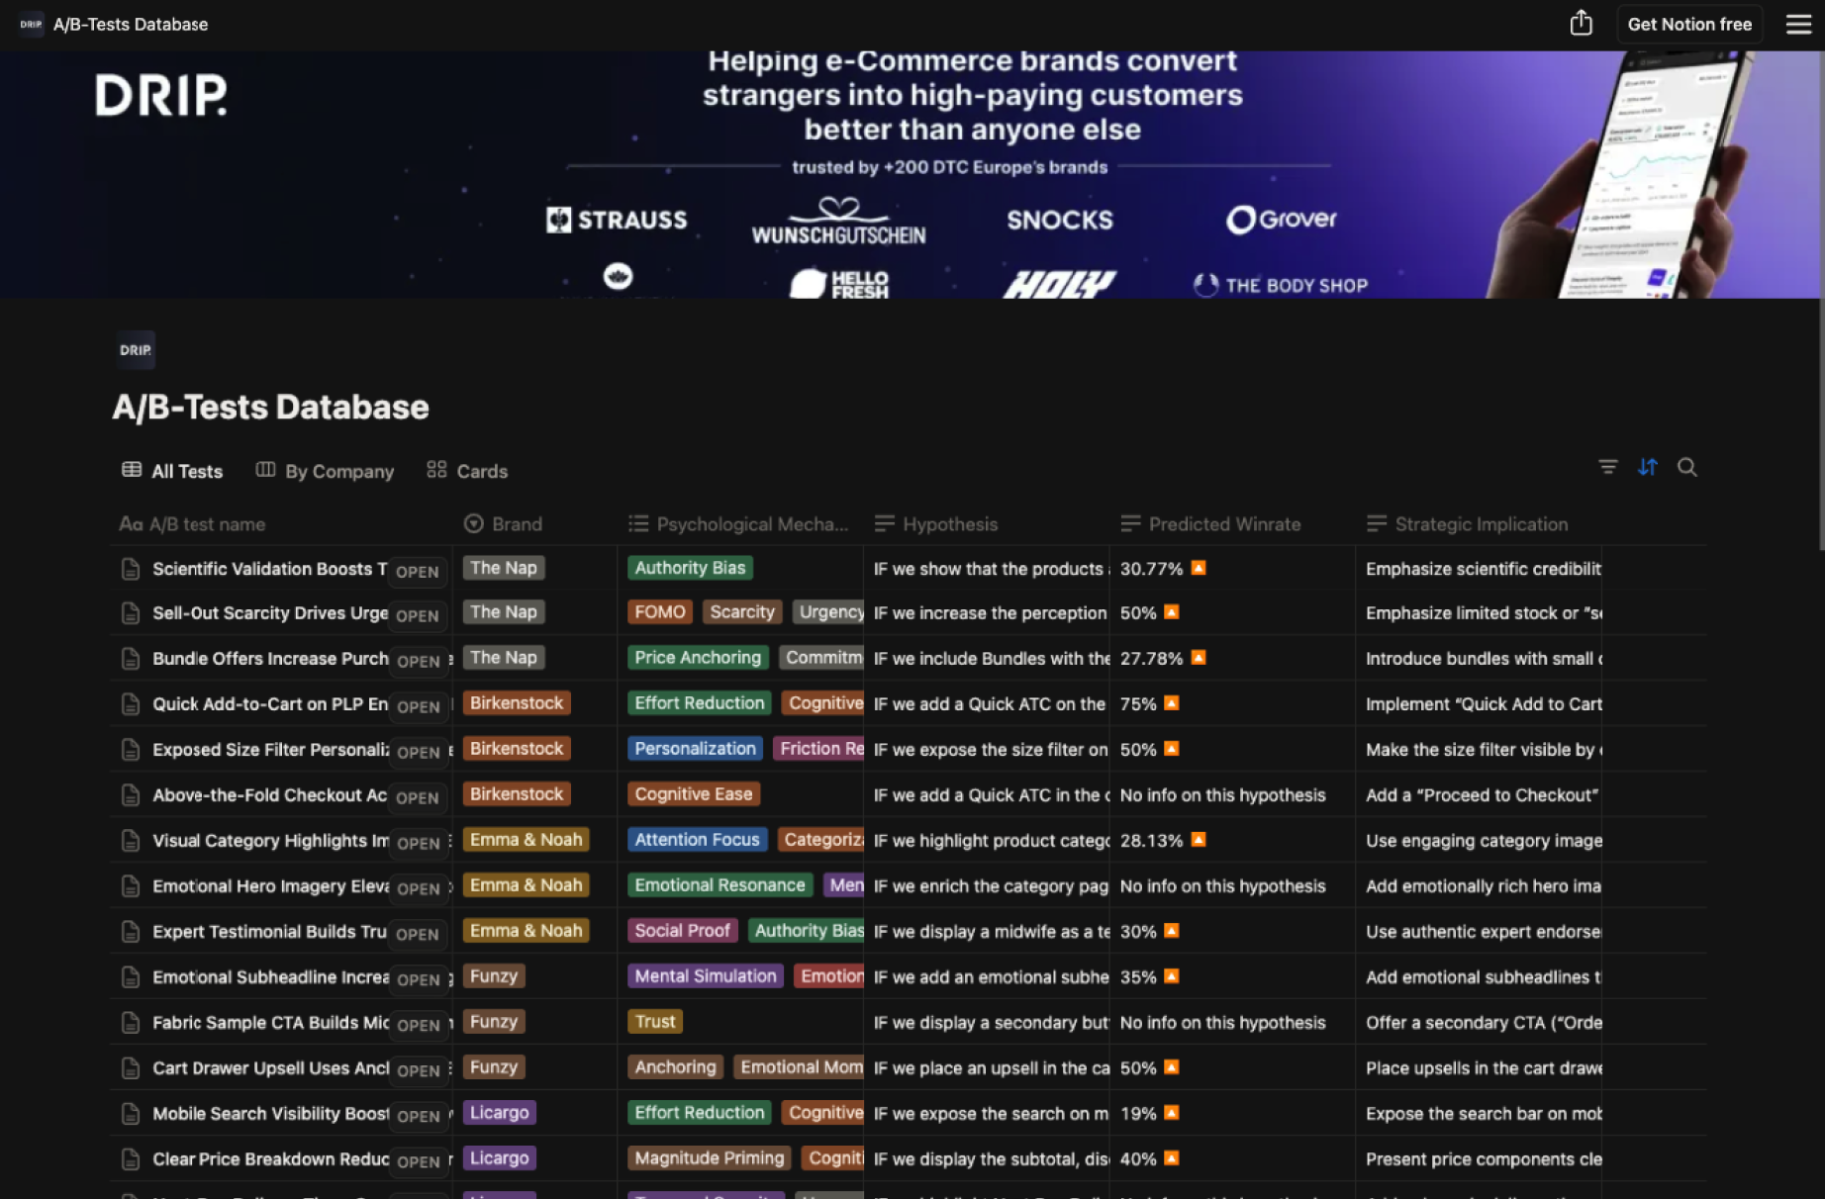This screenshot has width=1825, height=1199.
Task: Open the Sell-Out Scarcity row with OPEN button
Action: tap(417, 615)
